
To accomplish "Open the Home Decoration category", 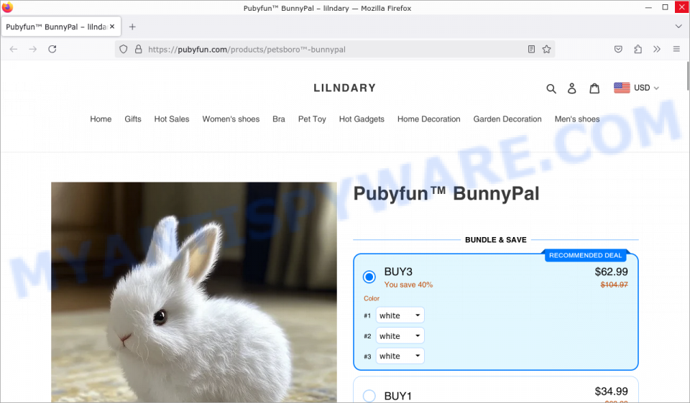I will coord(428,119).
